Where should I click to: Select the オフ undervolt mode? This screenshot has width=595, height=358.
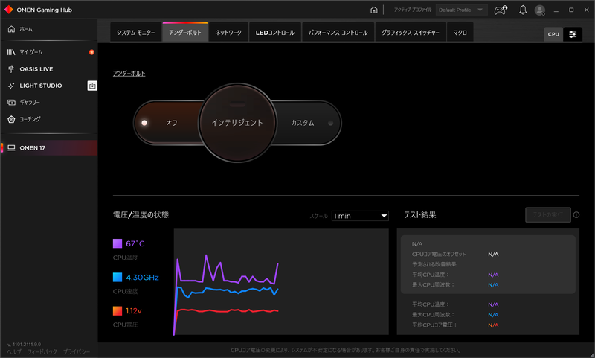click(x=172, y=123)
